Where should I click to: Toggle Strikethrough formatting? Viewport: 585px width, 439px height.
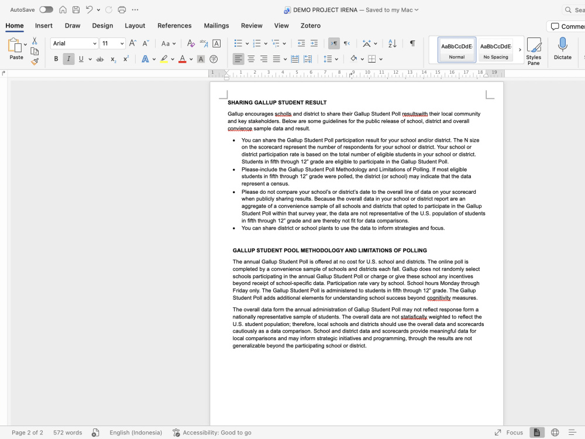click(99, 59)
